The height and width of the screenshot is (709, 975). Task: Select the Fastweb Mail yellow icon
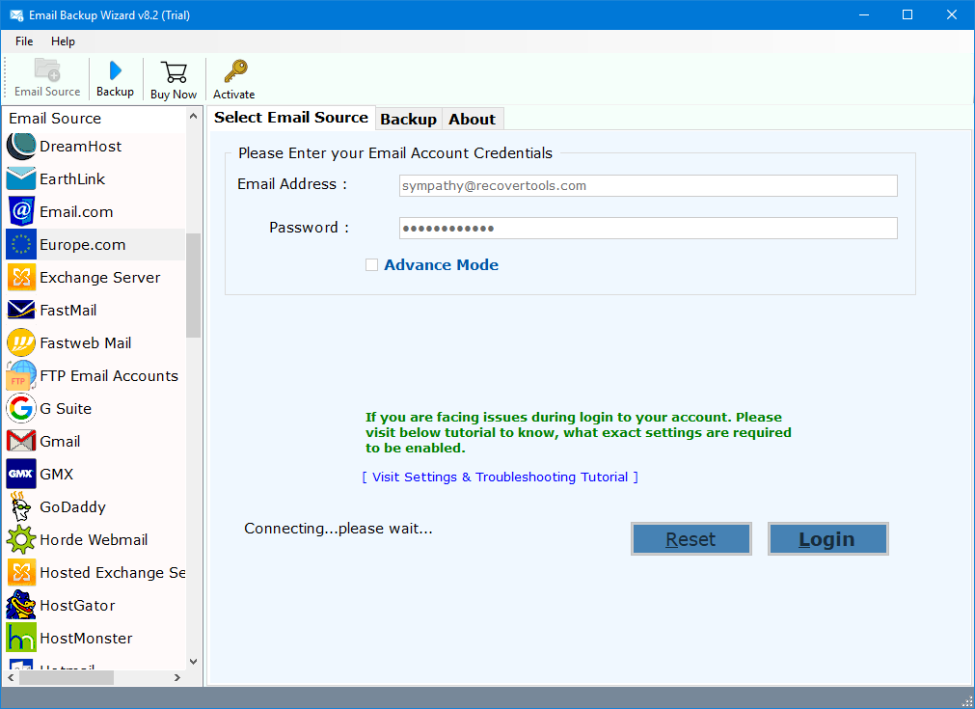[x=21, y=342]
